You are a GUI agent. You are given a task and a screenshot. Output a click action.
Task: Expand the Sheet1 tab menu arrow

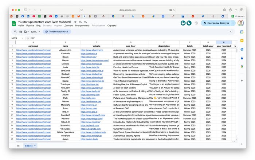pos(35,146)
